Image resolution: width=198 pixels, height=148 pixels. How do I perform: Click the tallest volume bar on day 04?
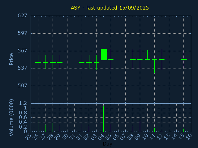click(104, 119)
